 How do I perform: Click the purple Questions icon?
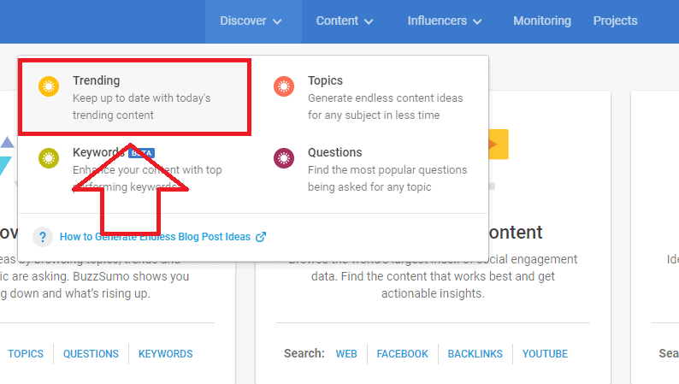pos(284,158)
